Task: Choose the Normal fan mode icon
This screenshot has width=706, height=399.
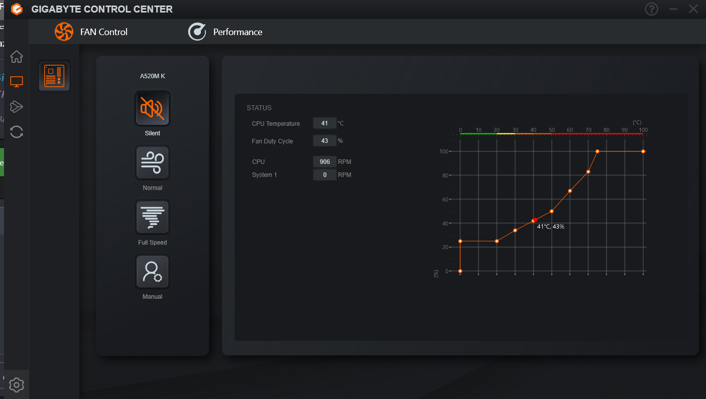Action: point(152,162)
